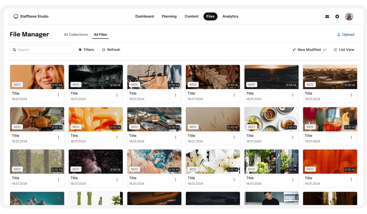
Task: Go to the Dashboard
Action: (x=145, y=16)
